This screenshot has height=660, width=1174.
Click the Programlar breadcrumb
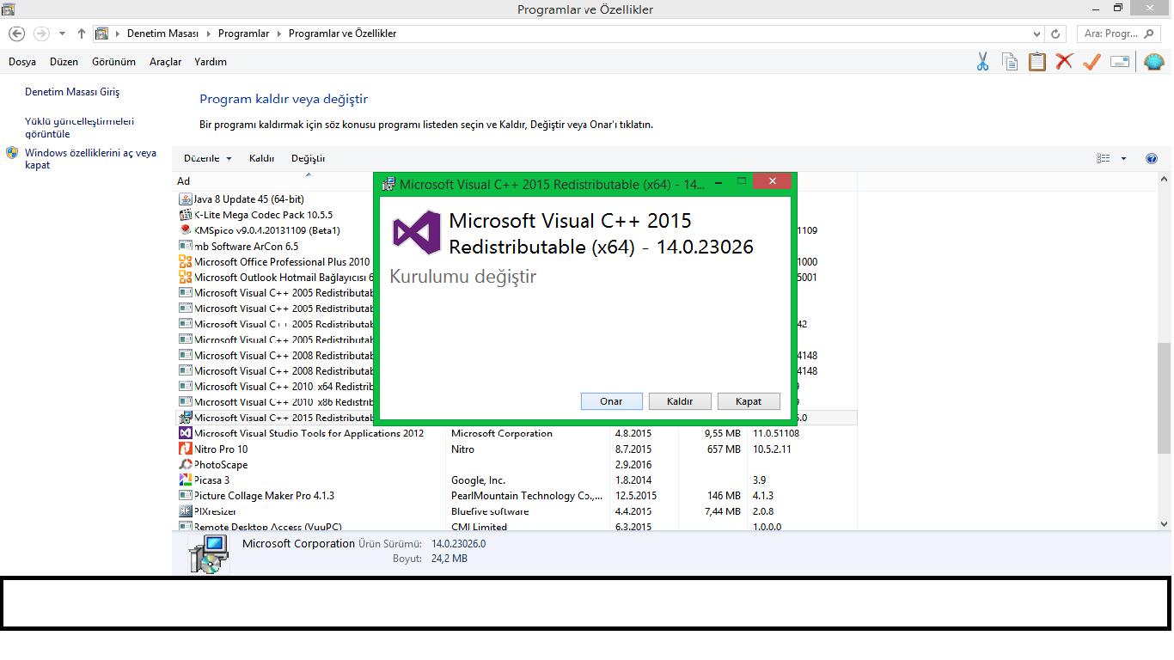(x=243, y=34)
